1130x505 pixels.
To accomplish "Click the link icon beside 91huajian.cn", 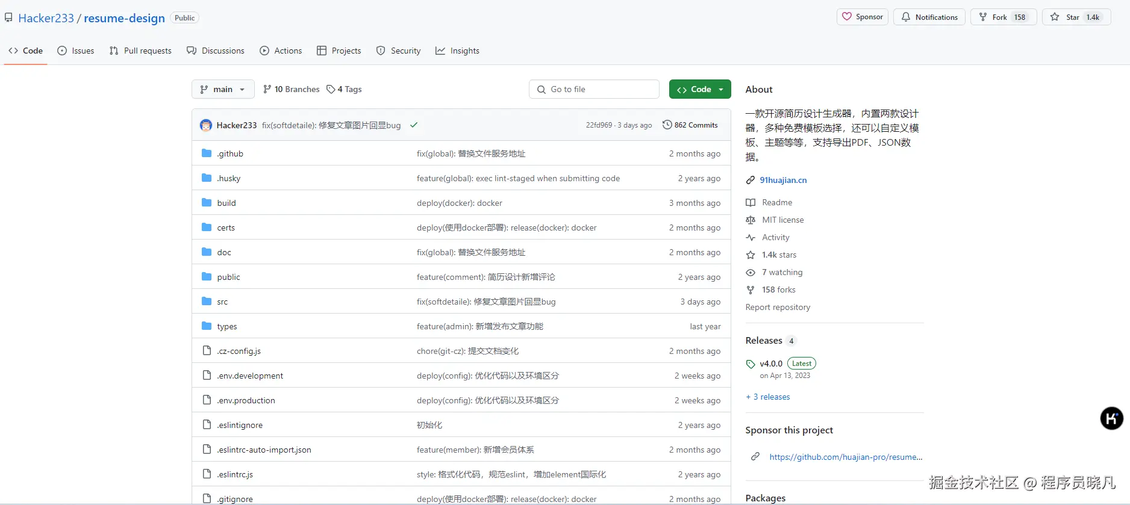I will (751, 180).
